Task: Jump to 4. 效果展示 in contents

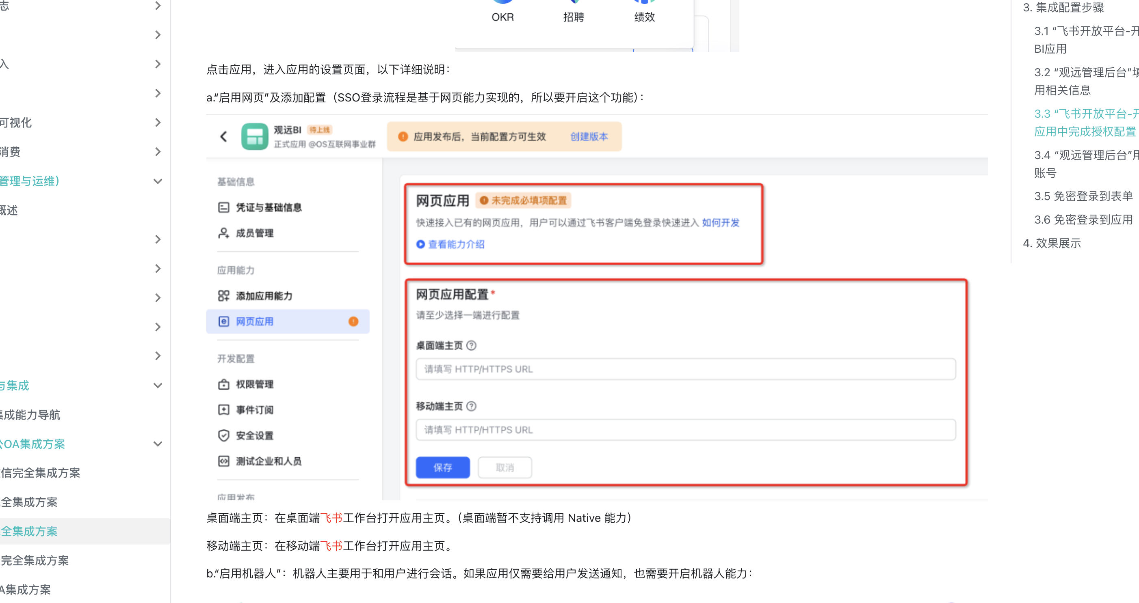Action: (x=1051, y=243)
